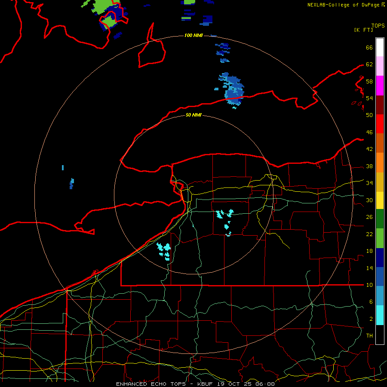Image resolution: width=387 pixels, height=387 pixels.
Task: Click the navy blue legend swatch
Action: pyautogui.click(x=380, y=258)
